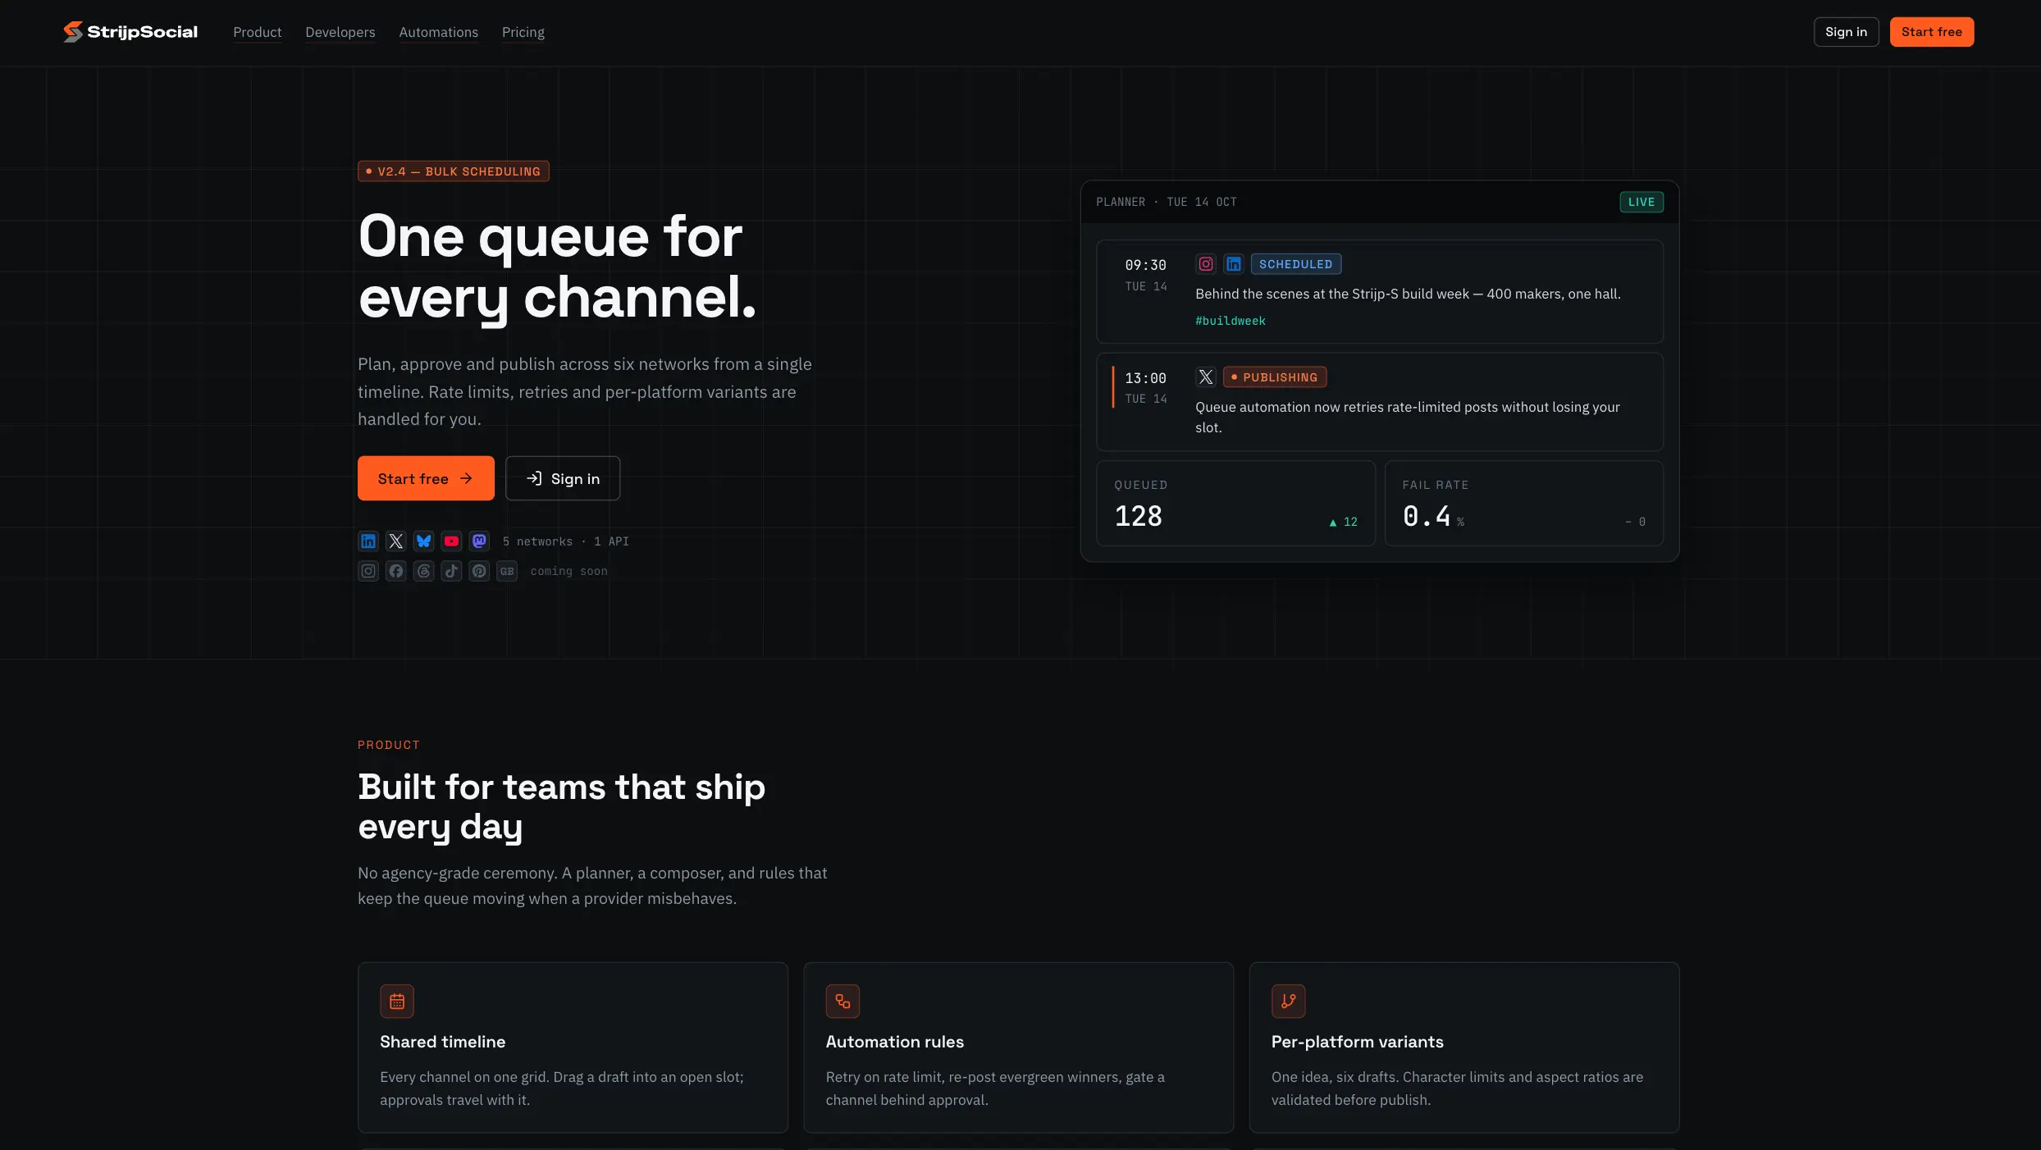
Task: Click the orange Start free button with arrow
Action: pyautogui.click(x=426, y=478)
